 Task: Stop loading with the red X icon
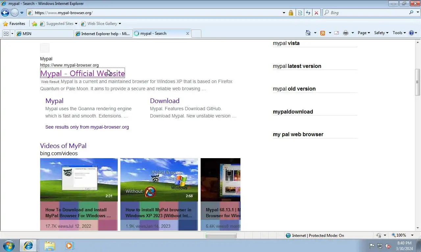pyautogui.click(x=316, y=13)
